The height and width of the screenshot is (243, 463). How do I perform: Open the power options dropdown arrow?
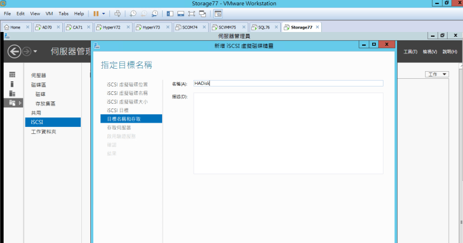104,13
